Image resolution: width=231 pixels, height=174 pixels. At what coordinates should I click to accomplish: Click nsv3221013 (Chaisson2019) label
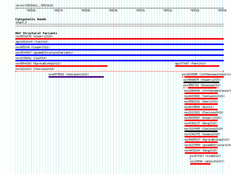point(35,69)
